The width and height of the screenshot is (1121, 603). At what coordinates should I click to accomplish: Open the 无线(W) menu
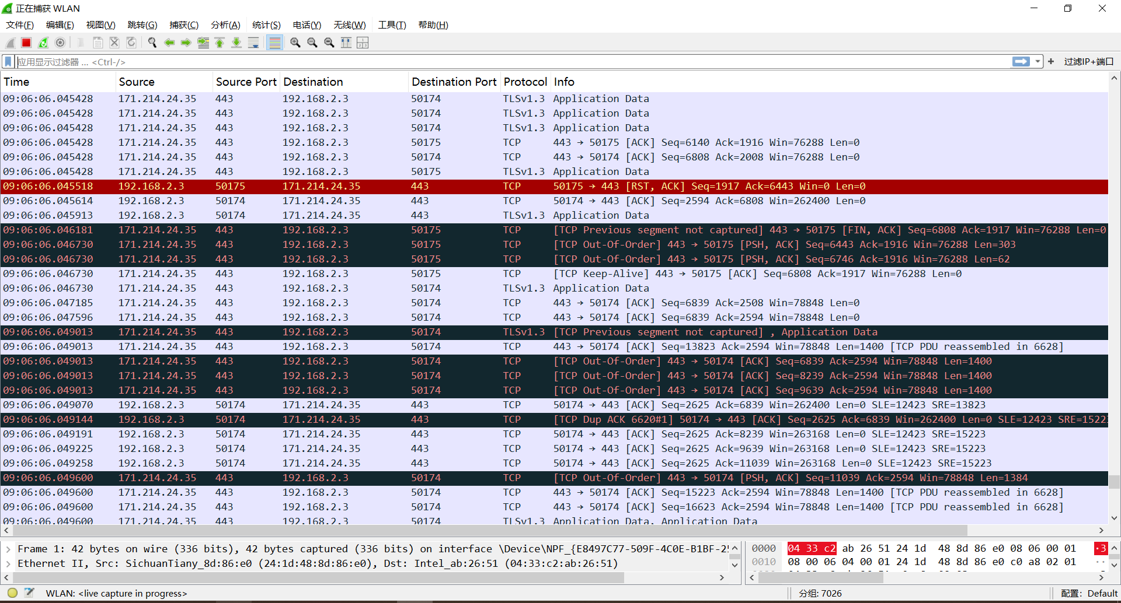[x=350, y=25]
